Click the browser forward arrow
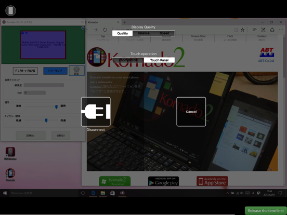 pyautogui.click(x=96, y=30)
